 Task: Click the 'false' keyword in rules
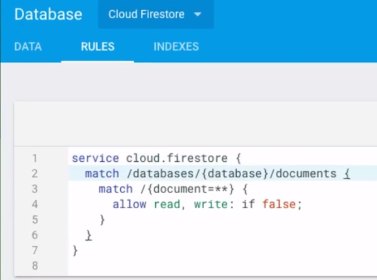tap(279, 205)
